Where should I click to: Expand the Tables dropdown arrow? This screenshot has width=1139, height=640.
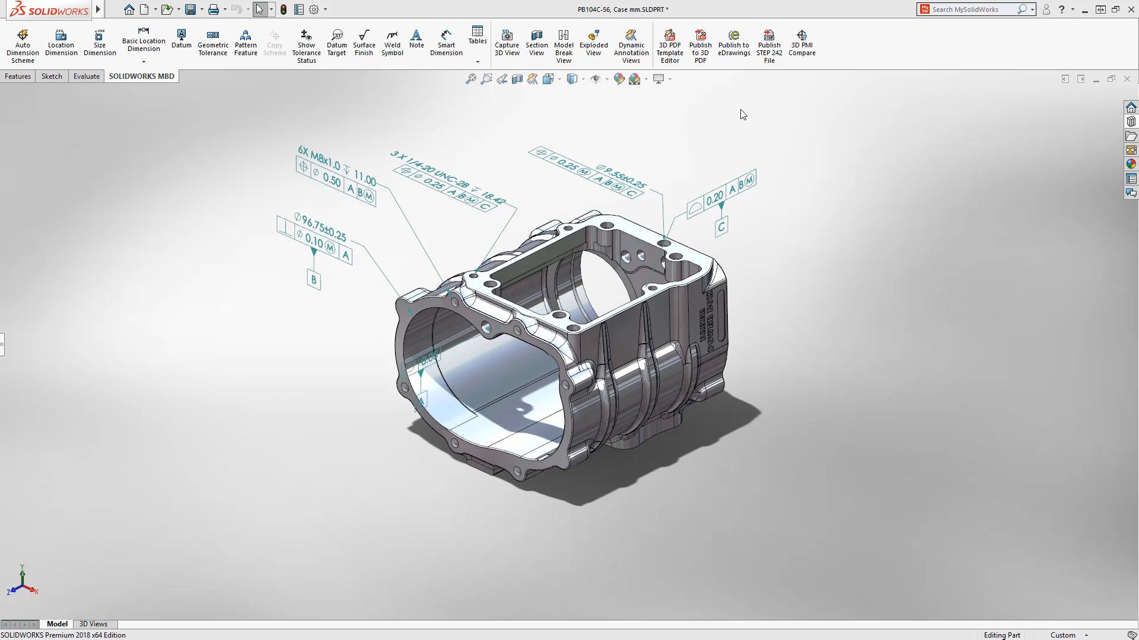(x=478, y=62)
